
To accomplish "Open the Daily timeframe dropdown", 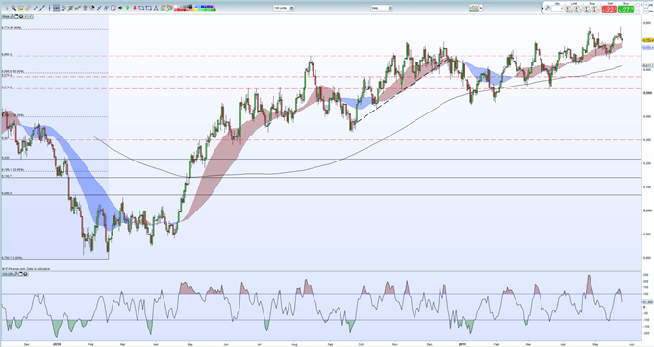I will pos(382,8).
